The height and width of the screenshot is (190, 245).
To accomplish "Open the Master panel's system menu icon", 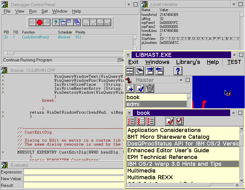I will coord(129,80).
